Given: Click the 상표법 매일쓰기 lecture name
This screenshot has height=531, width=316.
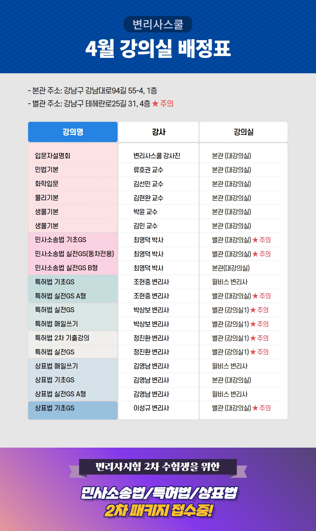Looking at the screenshot, I should point(57,366).
